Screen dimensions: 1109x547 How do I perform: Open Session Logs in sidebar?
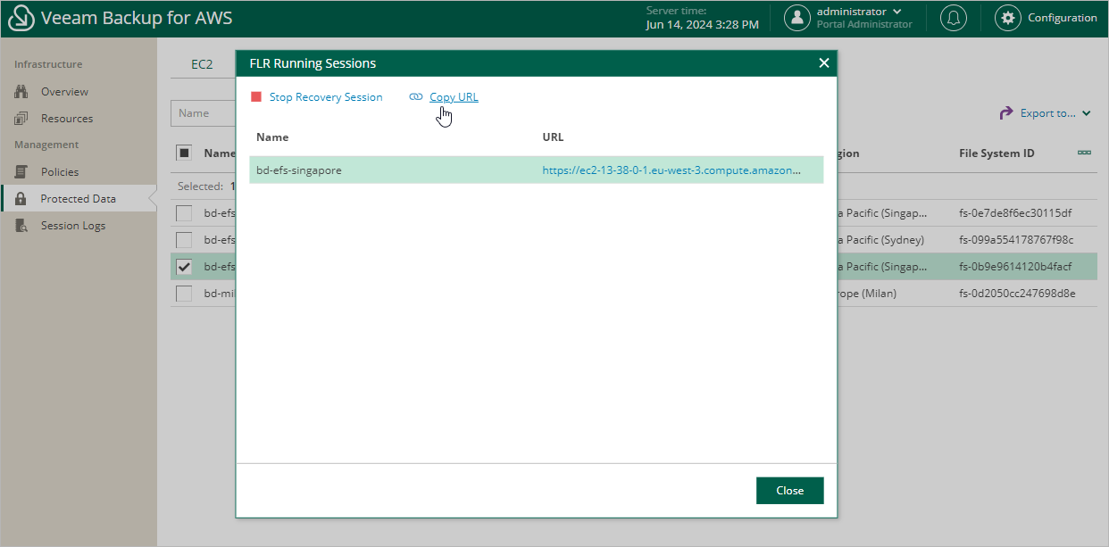pos(73,226)
